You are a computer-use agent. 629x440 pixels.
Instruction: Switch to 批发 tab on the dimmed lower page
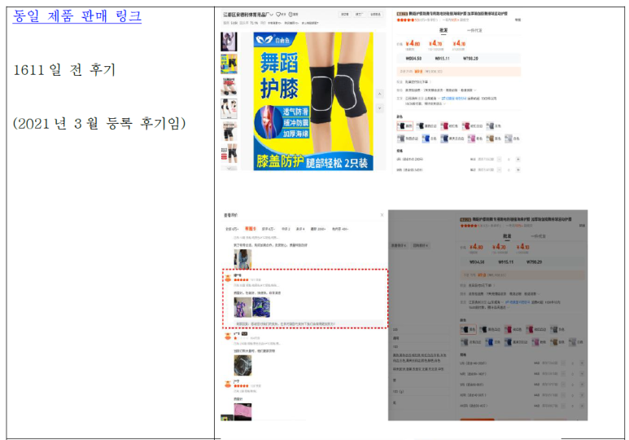point(507,236)
